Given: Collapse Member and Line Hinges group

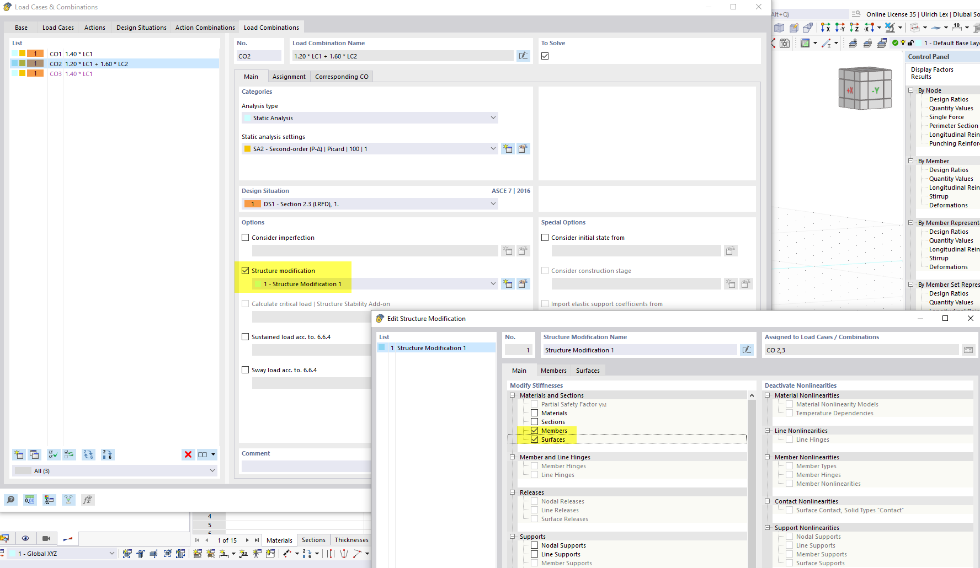Looking at the screenshot, I should pyautogui.click(x=513, y=457).
